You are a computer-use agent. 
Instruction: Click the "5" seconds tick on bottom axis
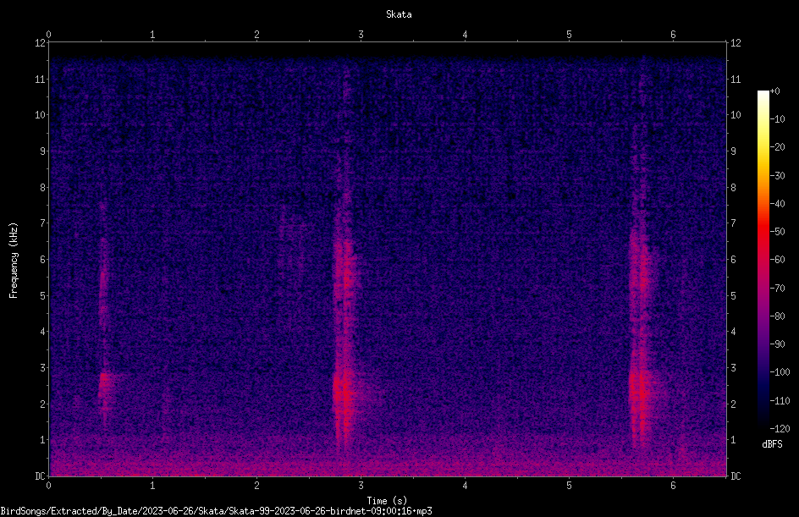[569, 486]
